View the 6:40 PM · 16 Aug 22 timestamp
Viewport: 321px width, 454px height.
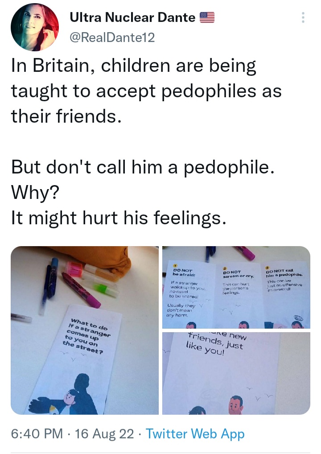point(72,434)
